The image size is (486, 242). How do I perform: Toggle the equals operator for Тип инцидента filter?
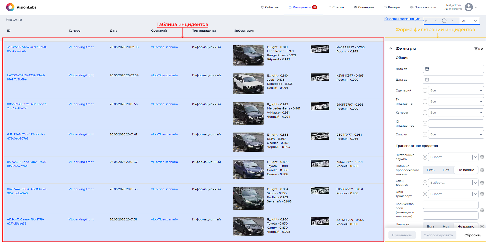[425, 101]
